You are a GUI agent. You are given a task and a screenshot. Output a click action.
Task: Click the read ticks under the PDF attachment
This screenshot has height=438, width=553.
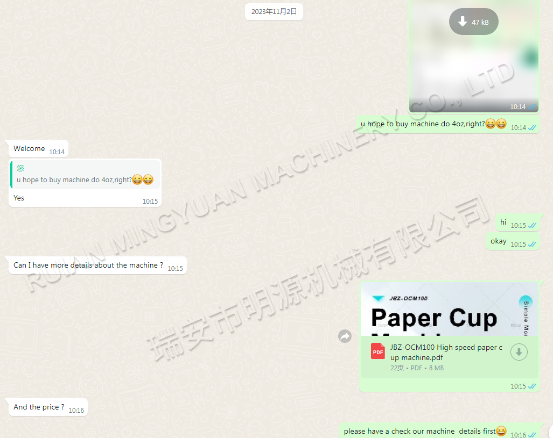[x=533, y=386]
